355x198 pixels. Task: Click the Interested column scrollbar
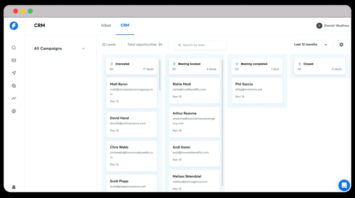(159, 75)
